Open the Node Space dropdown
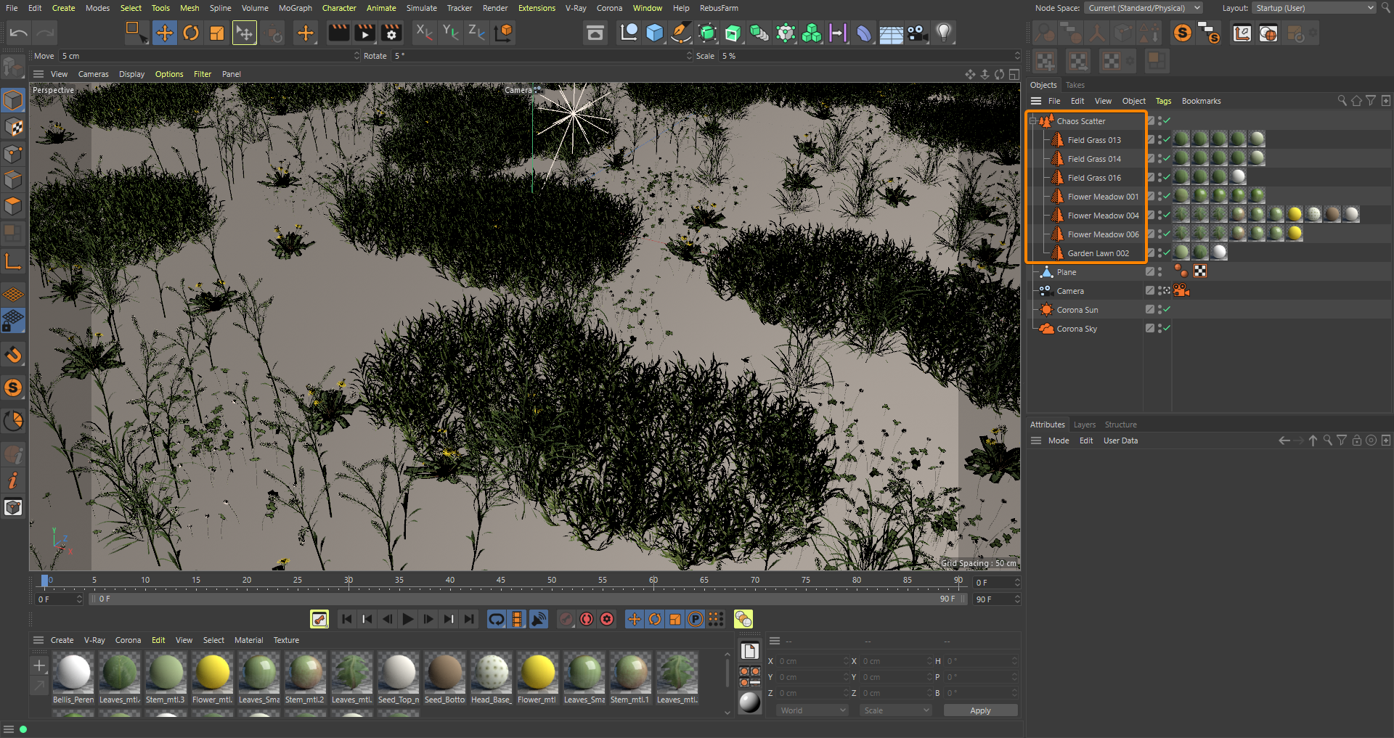This screenshot has width=1394, height=738. pyautogui.click(x=1144, y=8)
